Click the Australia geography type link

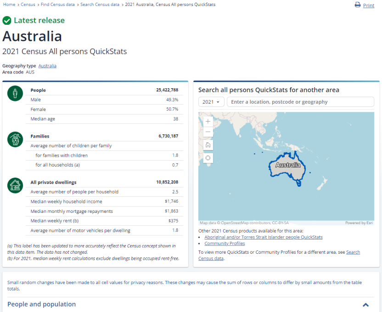[x=47, y=66]
